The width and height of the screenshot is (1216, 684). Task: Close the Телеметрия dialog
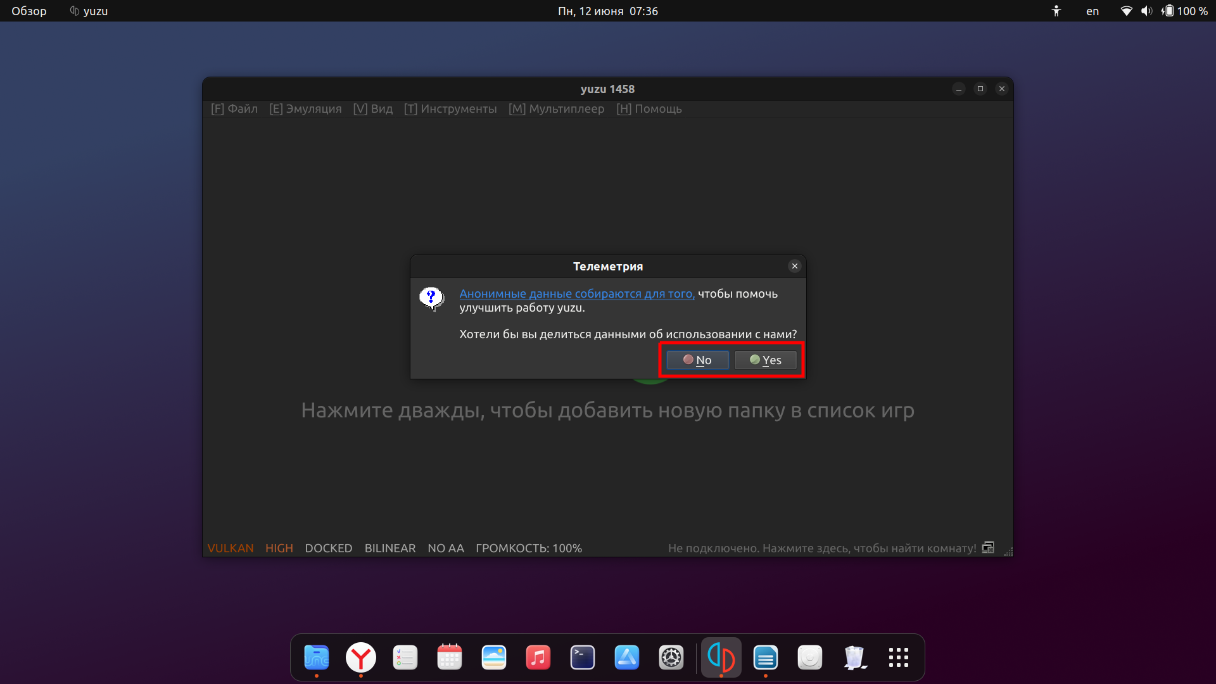(794, 266)
